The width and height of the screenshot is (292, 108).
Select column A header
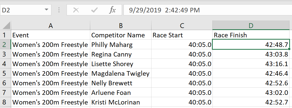pyautogui.click(x=51, y=25)
